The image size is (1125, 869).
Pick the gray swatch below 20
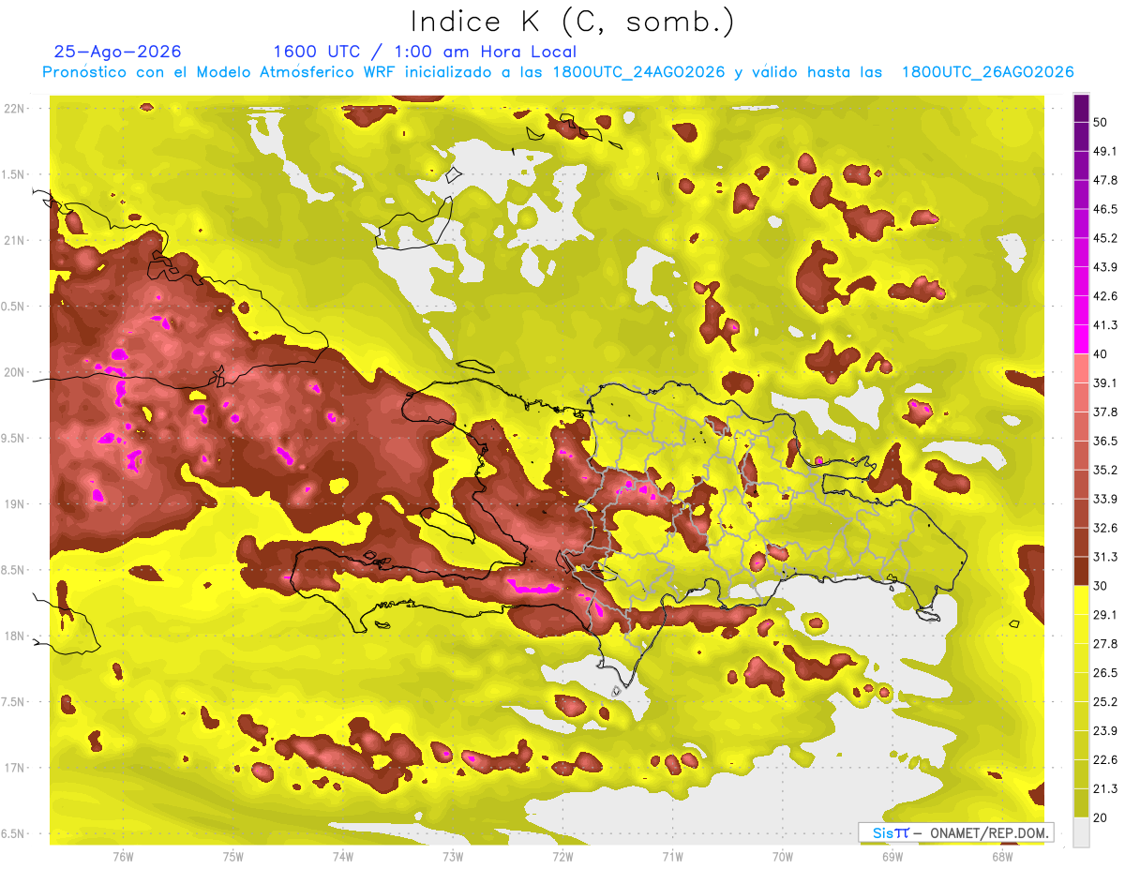[1081, 832]
